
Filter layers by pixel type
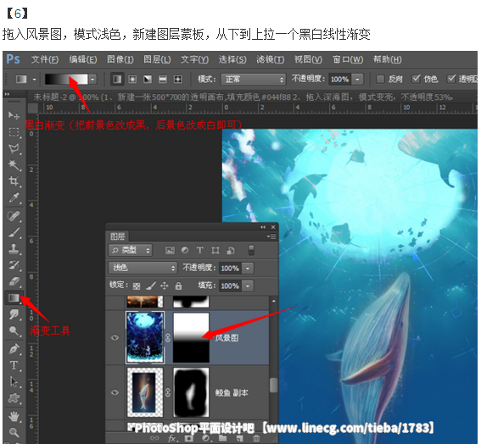tap(170, 250)
